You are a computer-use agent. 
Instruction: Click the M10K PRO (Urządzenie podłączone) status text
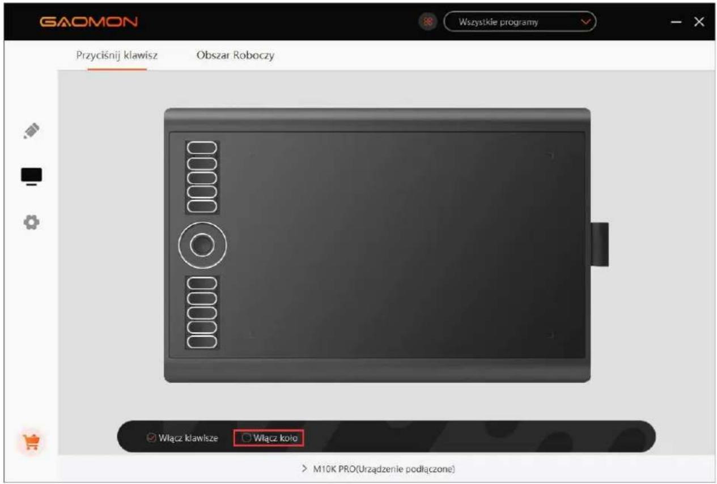384,470
